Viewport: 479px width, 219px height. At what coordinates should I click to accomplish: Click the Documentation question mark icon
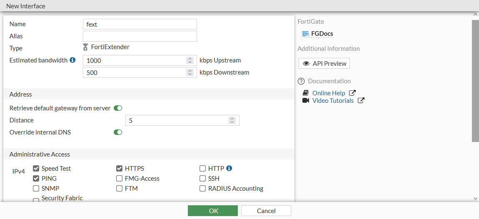pyautogui.click(x=302, y=81)
